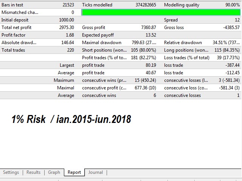
Task: Show the Graph tab
Action: [54, 172]
